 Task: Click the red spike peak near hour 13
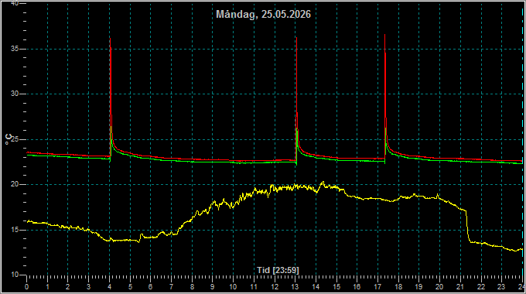296,38
